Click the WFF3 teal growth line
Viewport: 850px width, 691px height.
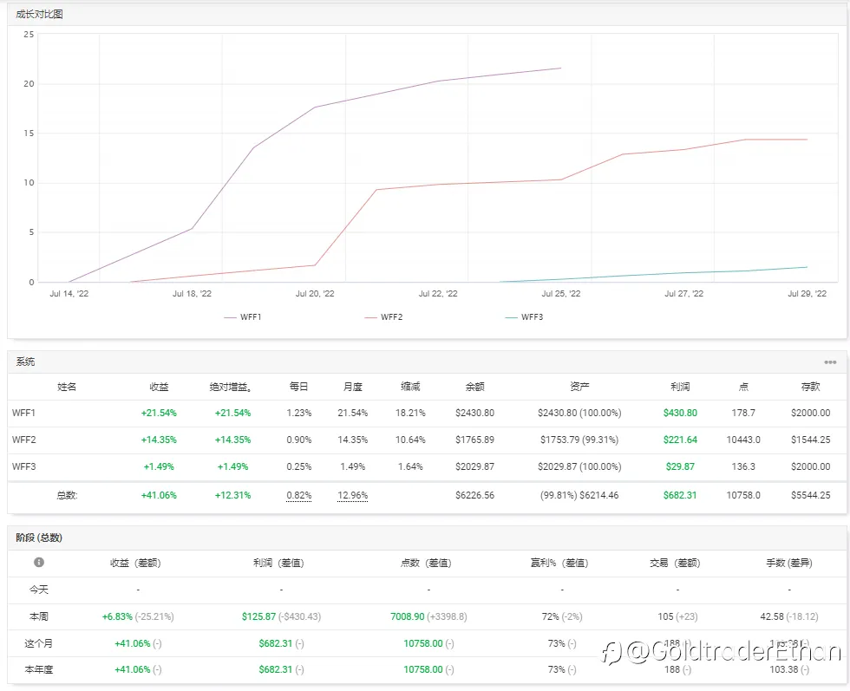pyautogui.click(x=684, y=272)
